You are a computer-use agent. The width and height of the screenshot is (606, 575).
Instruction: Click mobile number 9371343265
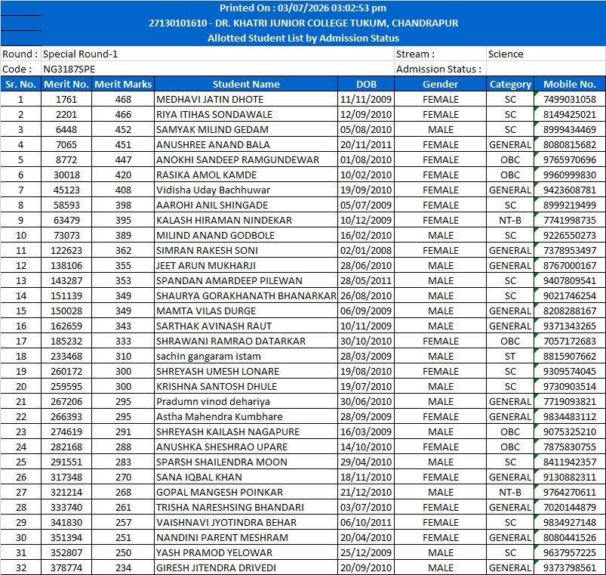pyautogui.click(x=570, y=326)
